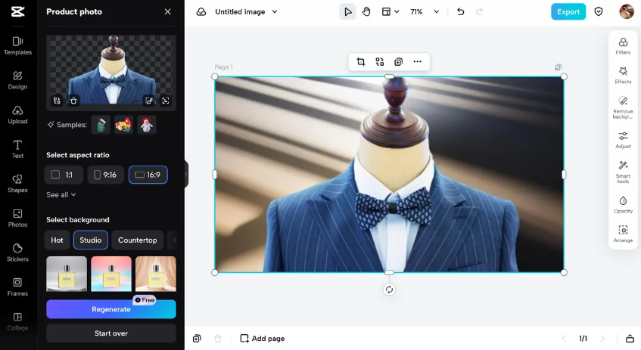The height and width of the screenshot is (350, 641).
Task: Switch to the Countertop background tab
Action: tap(138, 240)
